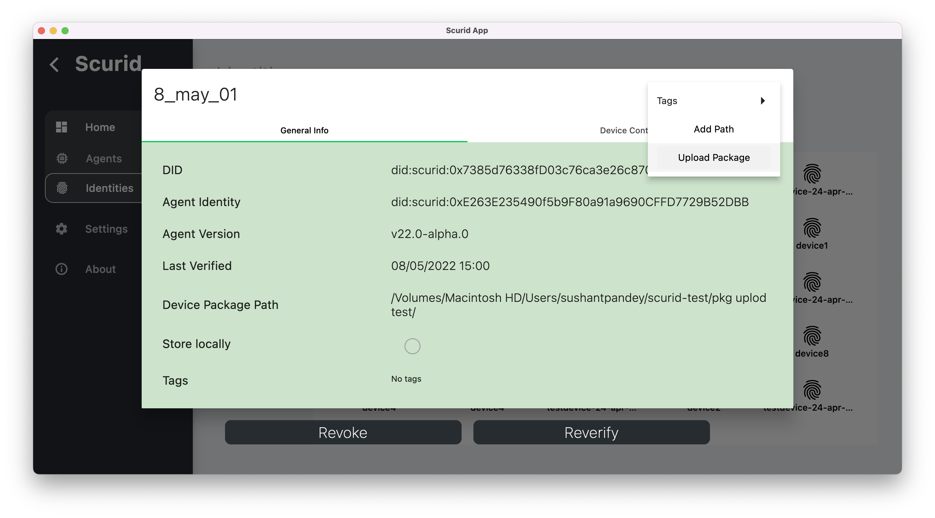Select the device8 fingerprint icon
The width and height of the screenshot is (935, 518).
[812, 335]
